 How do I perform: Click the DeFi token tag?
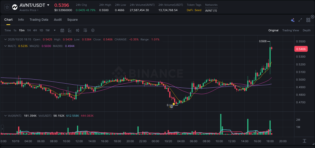pyautogui.click(x=190, y=10)
